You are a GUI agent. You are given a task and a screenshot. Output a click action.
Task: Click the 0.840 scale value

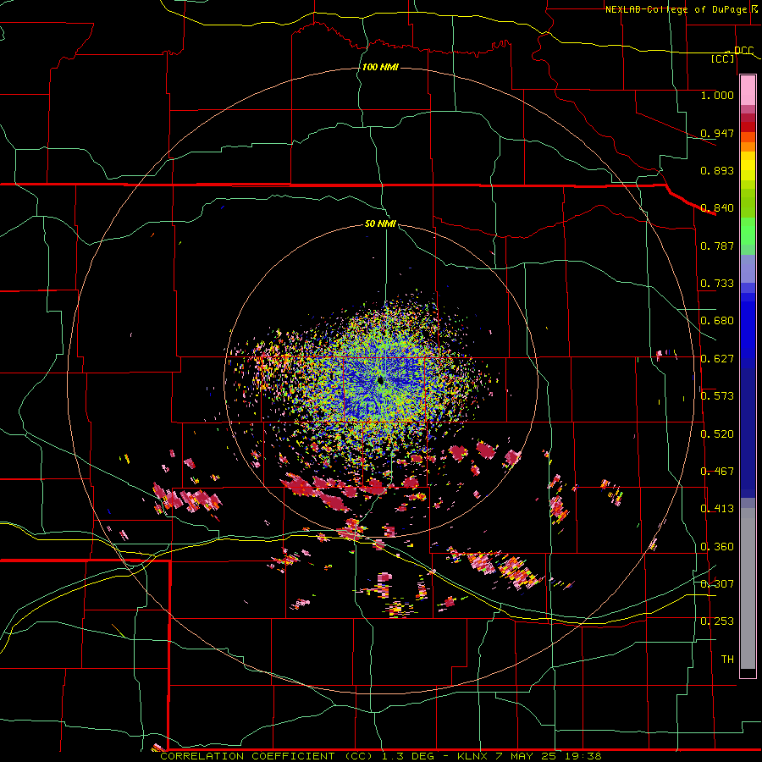pyautogui.click(x=717, y=208)
